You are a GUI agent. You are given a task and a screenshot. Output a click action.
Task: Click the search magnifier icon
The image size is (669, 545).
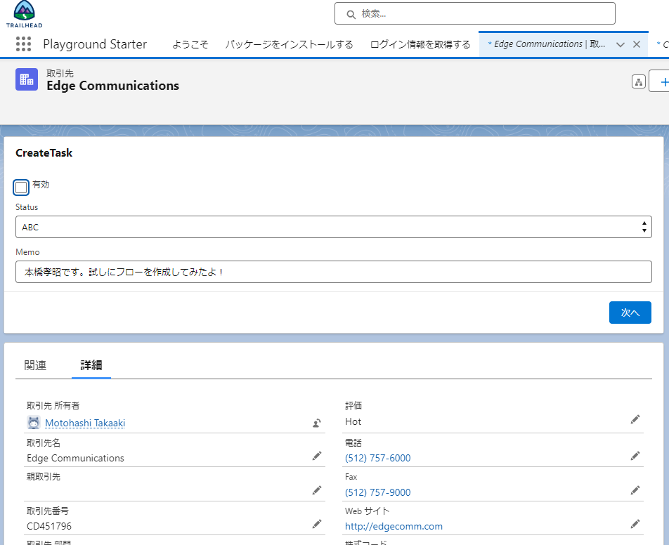click(351, 15)
